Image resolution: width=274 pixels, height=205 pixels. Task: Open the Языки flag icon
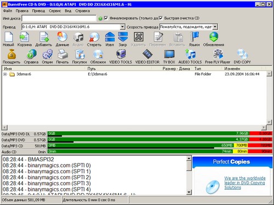195,37
